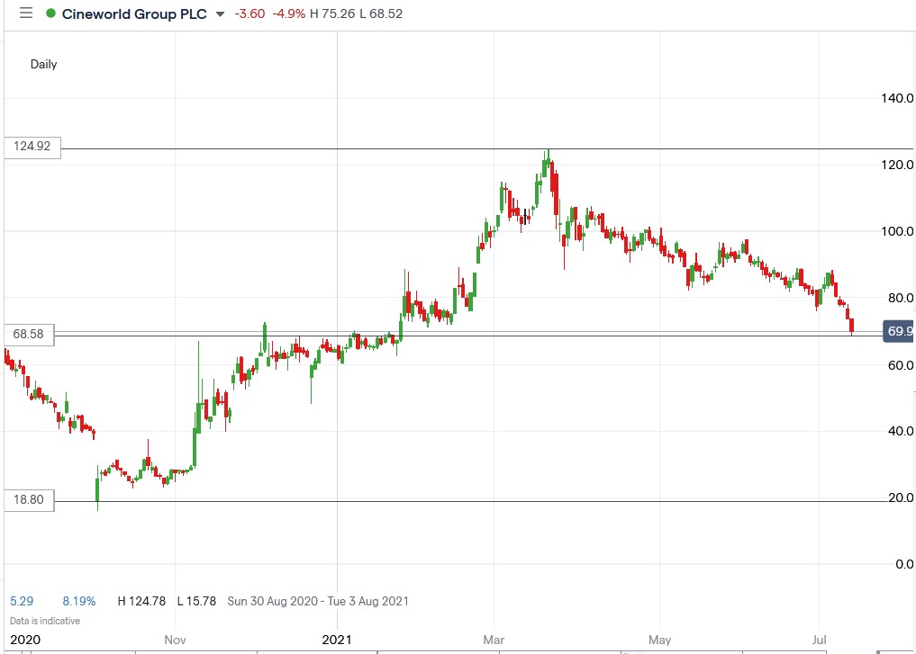Viewport: 916px width, 654px height.
Task: Click the 18.80 support level label
Action: pyautogui.click(x=30, y=500)
